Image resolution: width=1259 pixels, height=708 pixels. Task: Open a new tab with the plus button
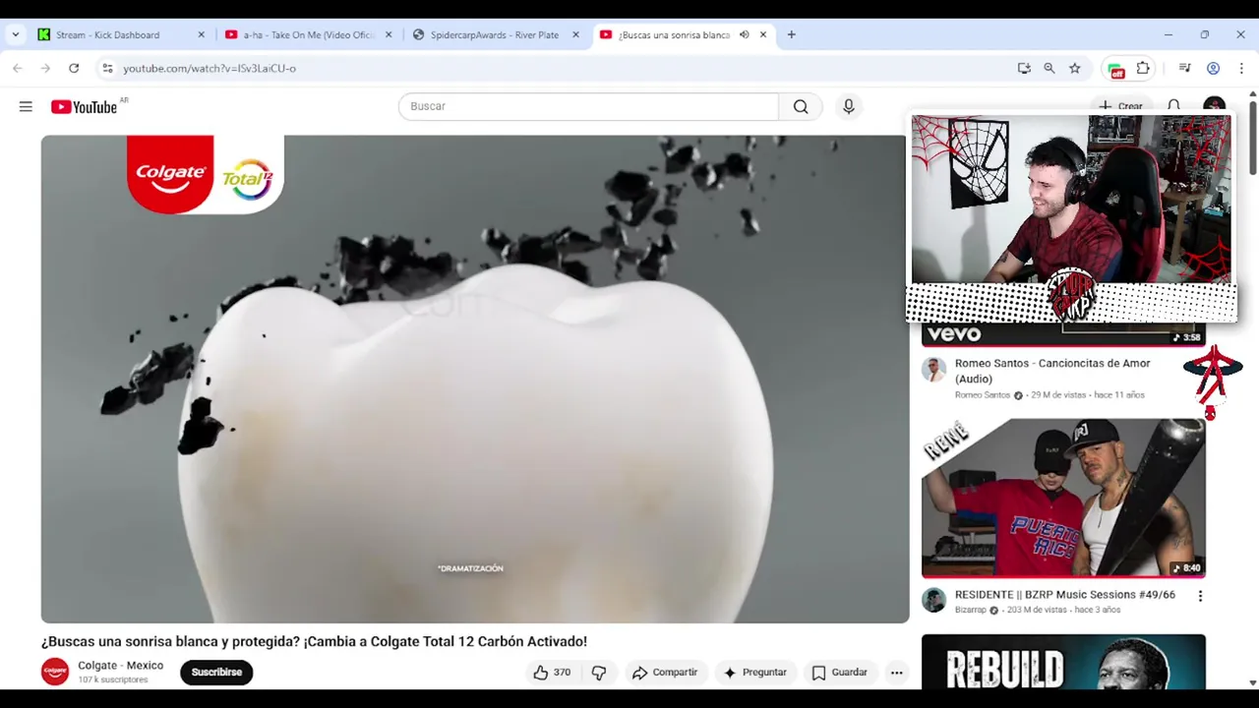click(x=791, y=34)
